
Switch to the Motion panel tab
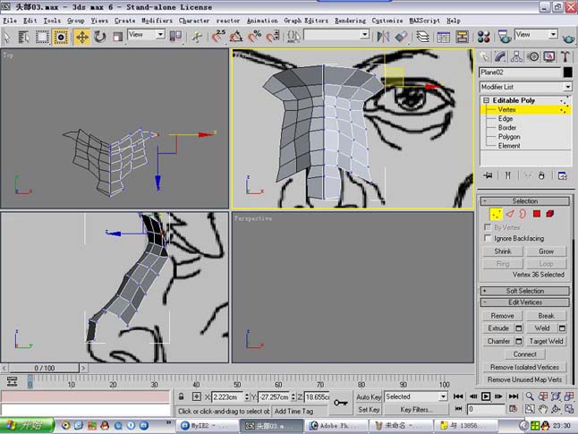click(x=532, y=56)
